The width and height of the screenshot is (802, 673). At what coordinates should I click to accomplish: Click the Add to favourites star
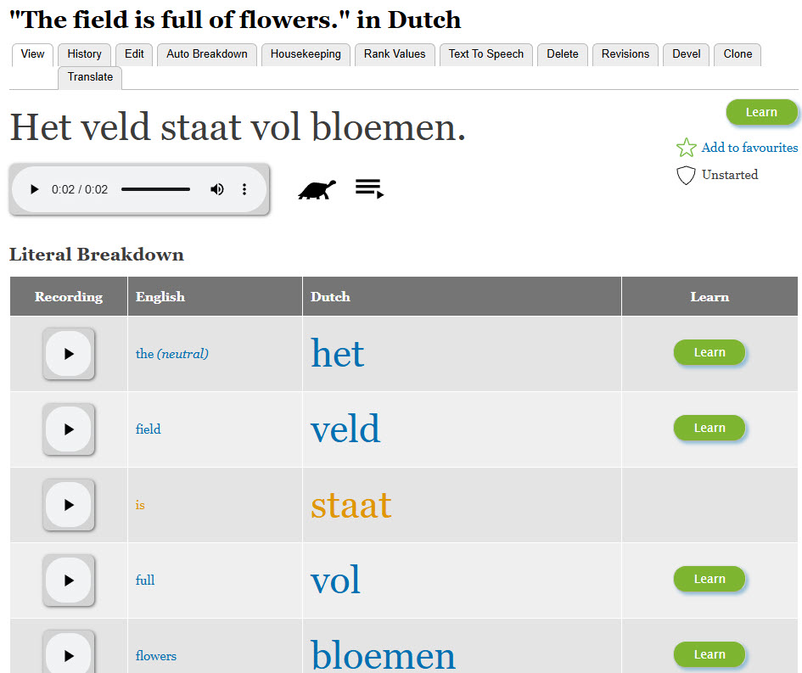tap(686, 149)
